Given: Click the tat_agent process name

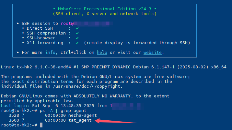Looking at the screenshot, I should coord(80,120).
